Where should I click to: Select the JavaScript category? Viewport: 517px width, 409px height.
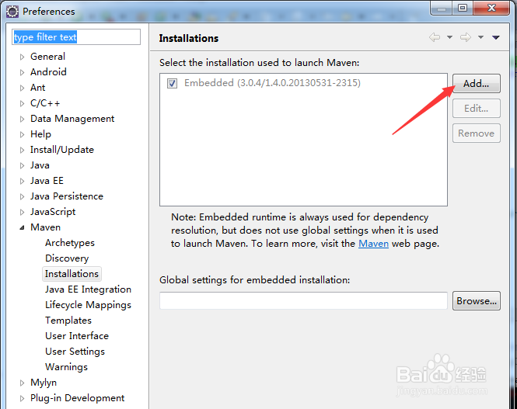(53, 212)
